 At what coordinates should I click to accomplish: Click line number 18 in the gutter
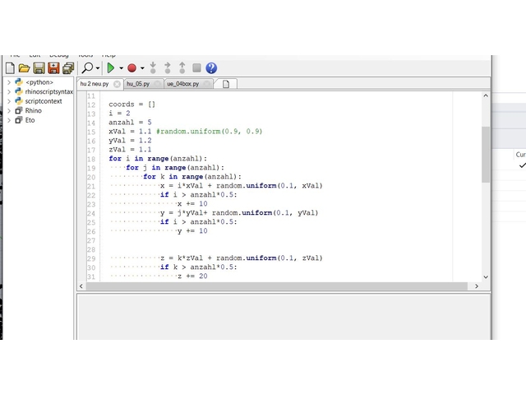tap(91, 159)
